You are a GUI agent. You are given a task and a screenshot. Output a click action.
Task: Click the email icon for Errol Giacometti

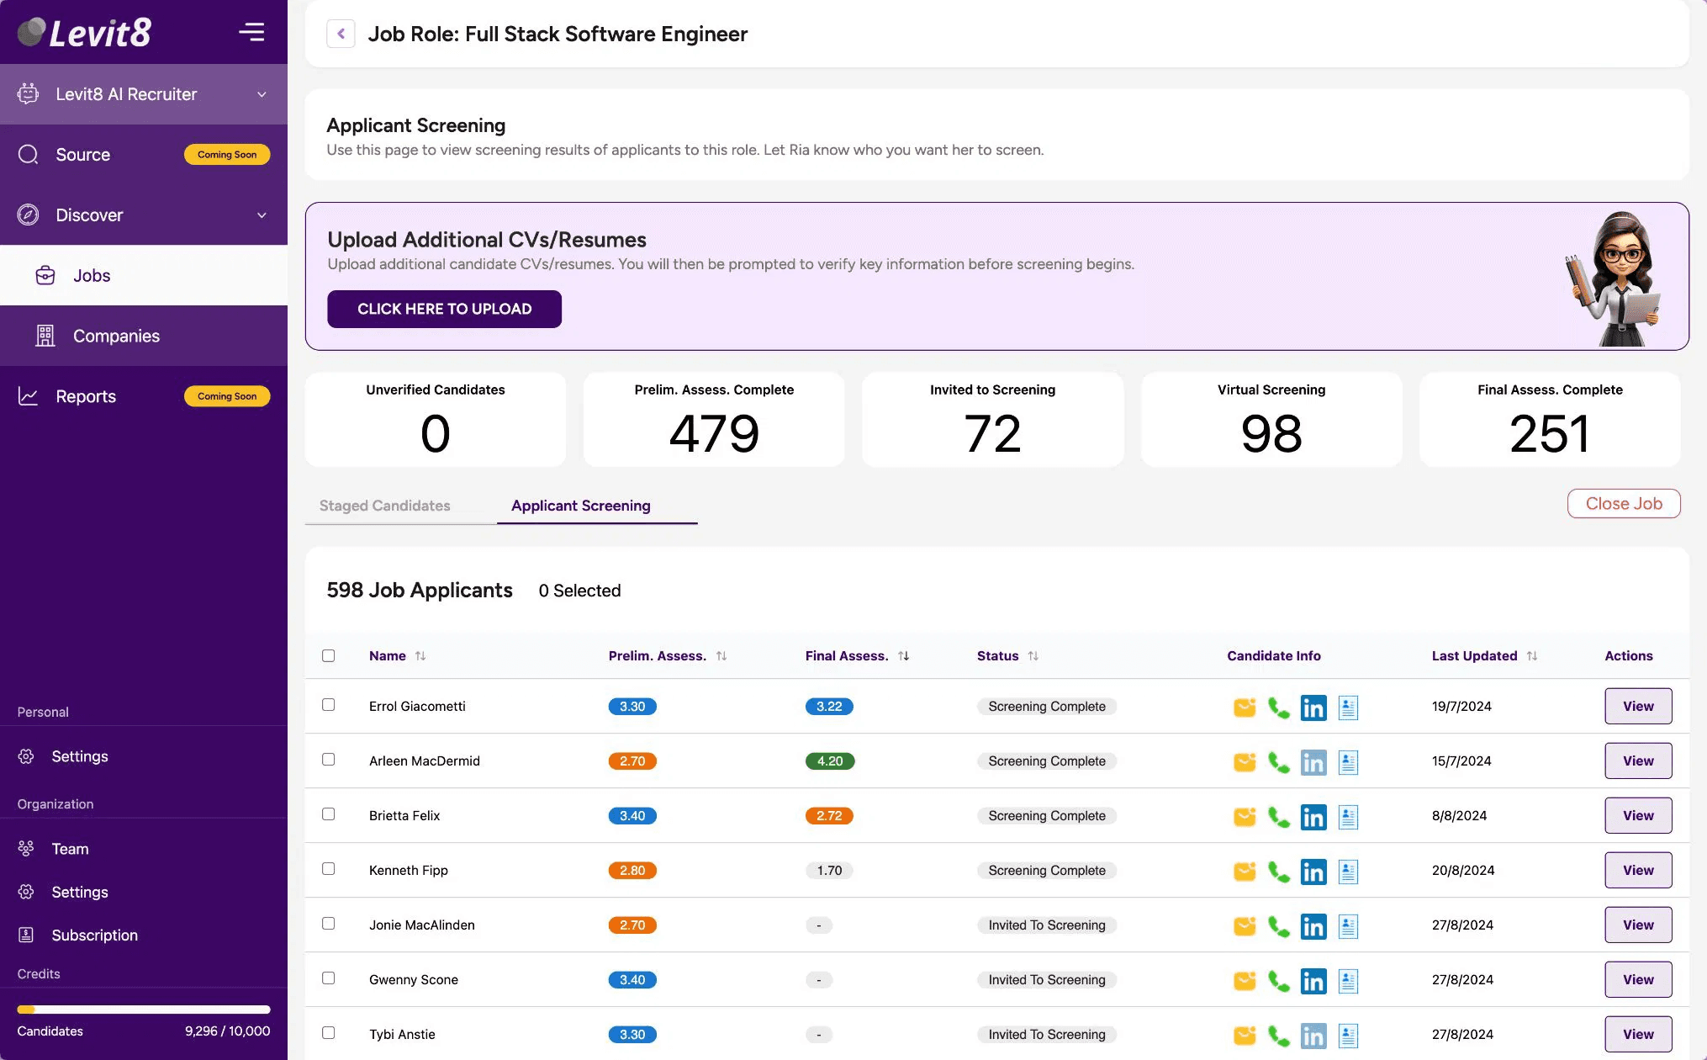click(x=1245, y=708)
